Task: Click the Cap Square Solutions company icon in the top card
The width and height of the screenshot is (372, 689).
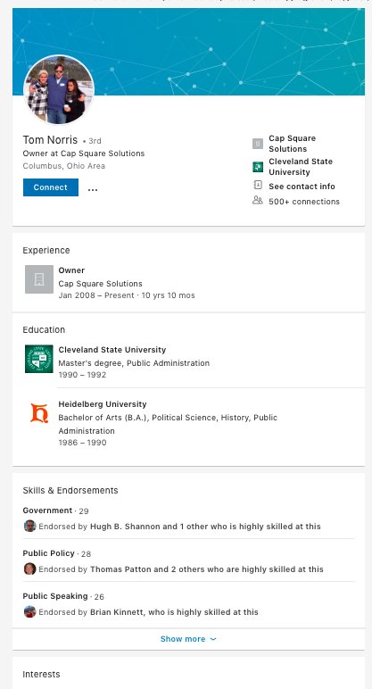Action: point(258,144)
